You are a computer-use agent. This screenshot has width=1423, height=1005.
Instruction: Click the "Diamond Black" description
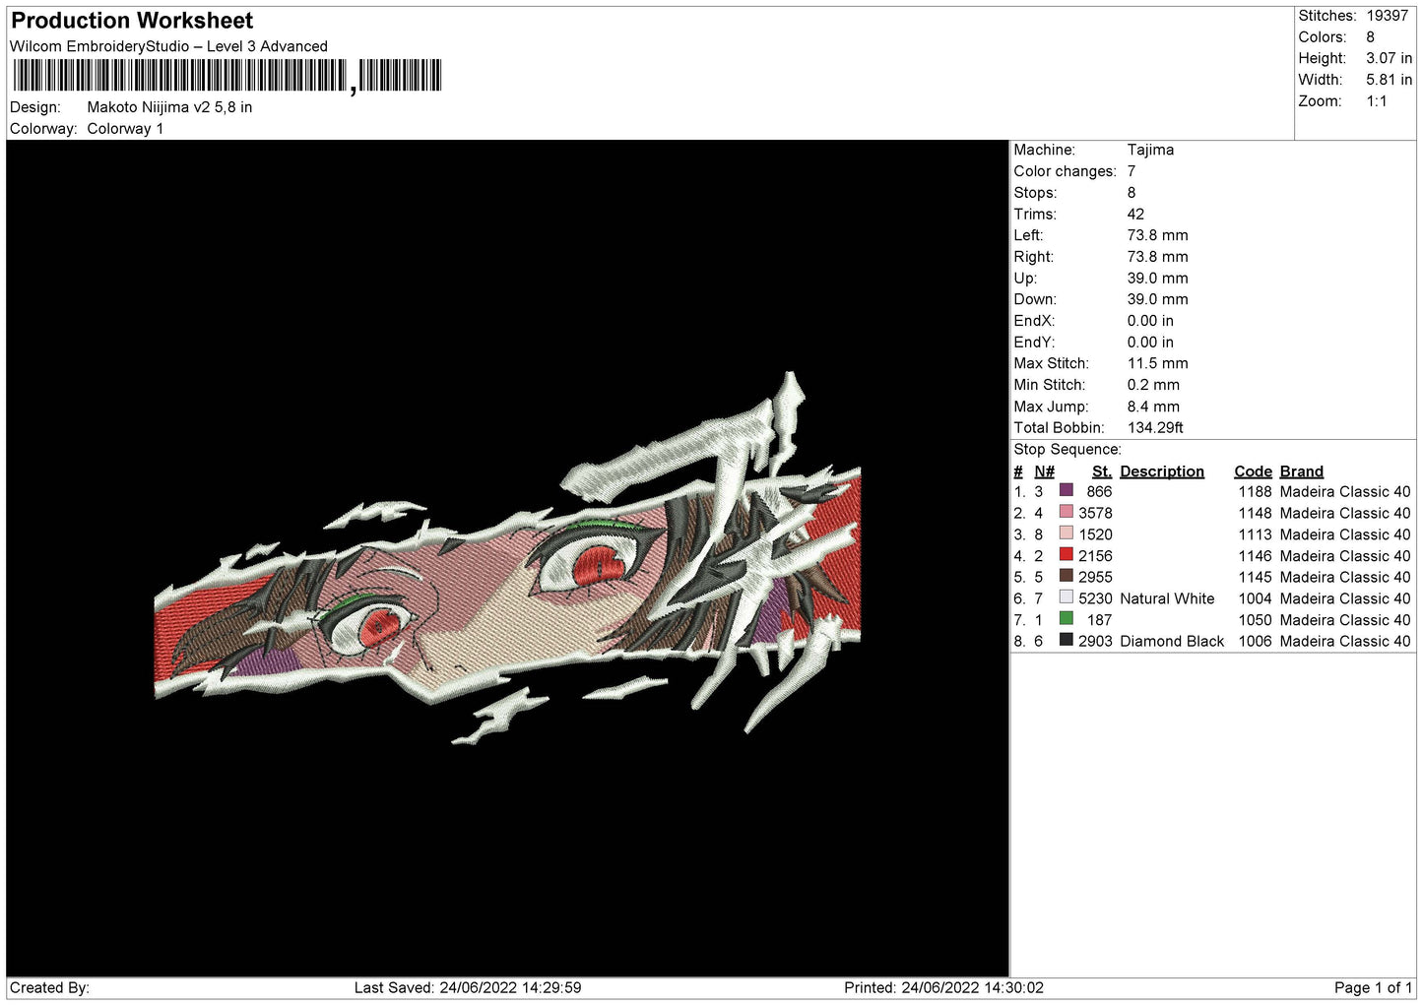[x=1172, y=642]
